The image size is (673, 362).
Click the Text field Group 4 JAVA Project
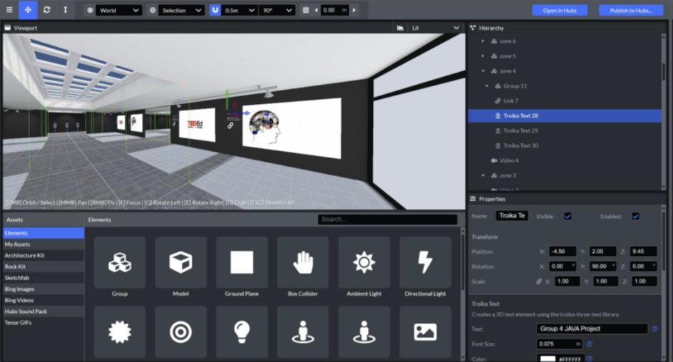click(x=592, y=329)
